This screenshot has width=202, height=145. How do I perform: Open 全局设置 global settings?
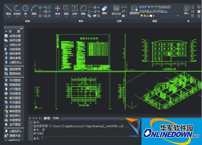tap(13, 36)
